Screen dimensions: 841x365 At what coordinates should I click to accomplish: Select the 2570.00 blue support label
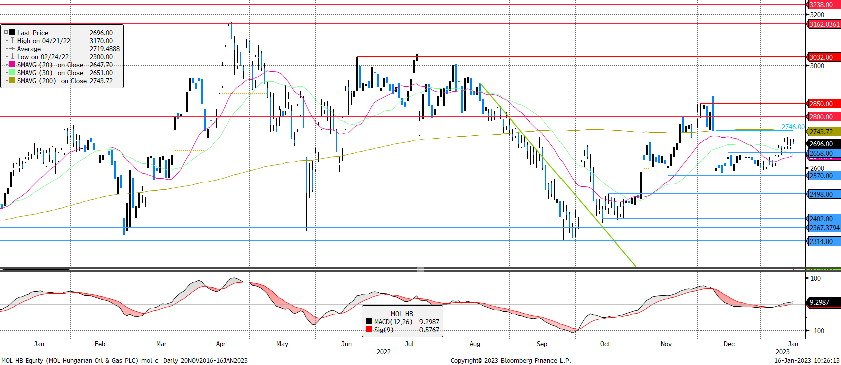823,176
